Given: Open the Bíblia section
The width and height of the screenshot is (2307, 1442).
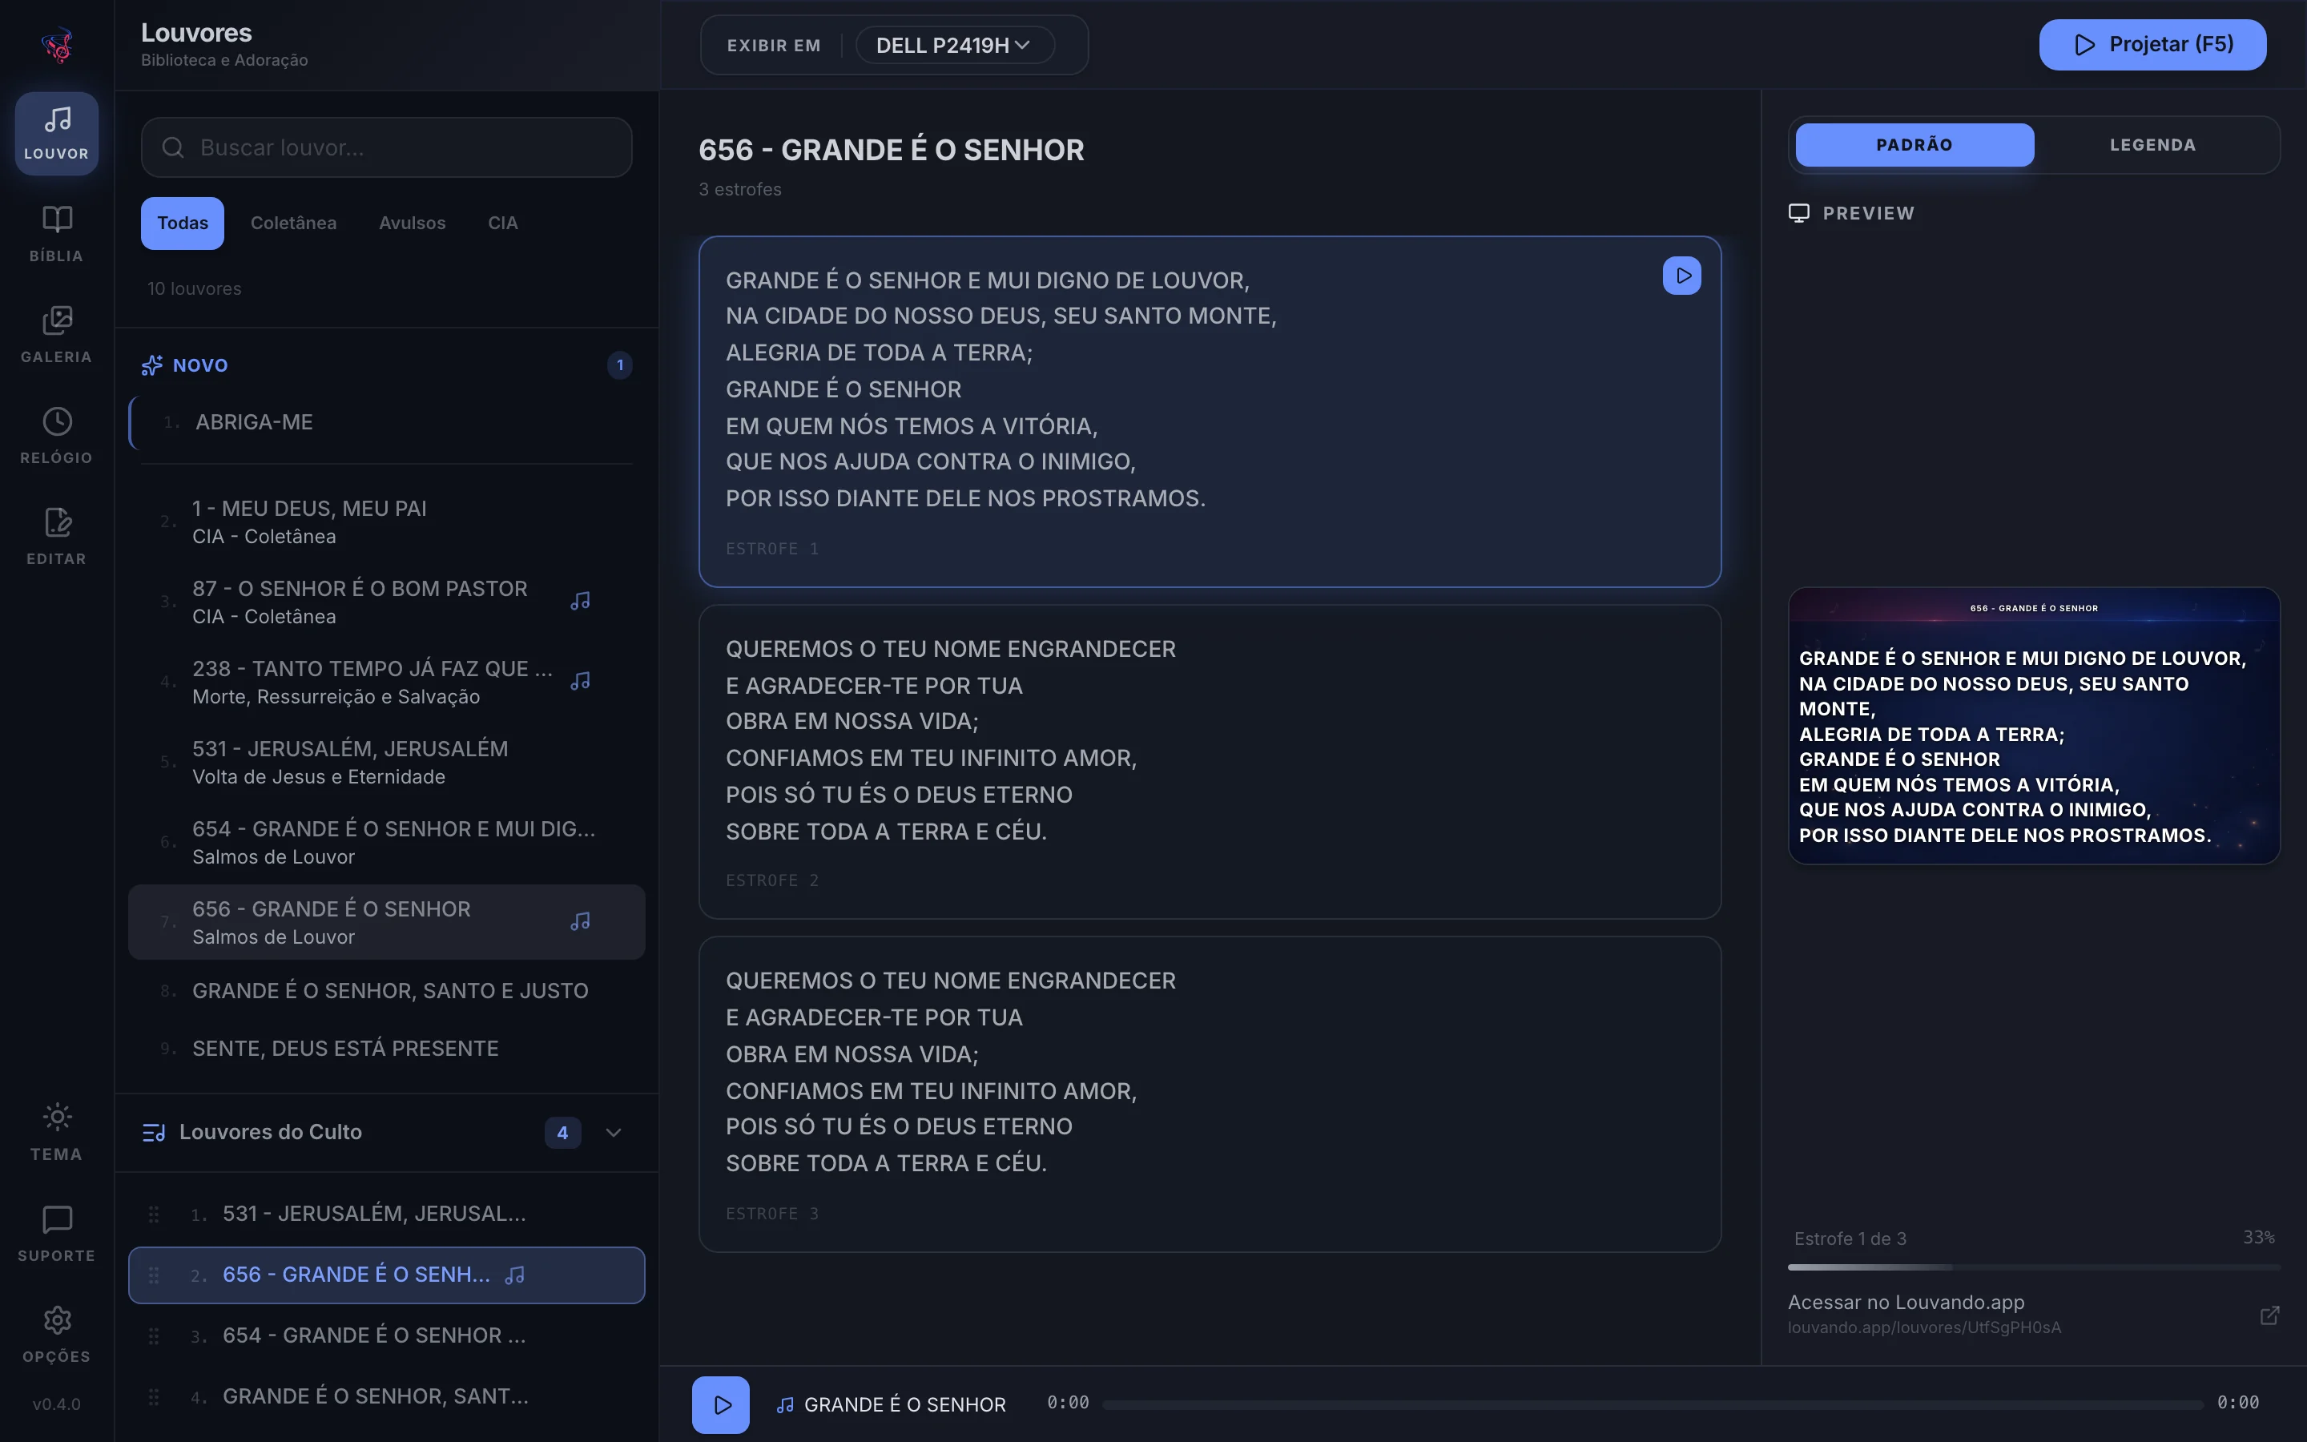Looking at the screenshot, I should pos(56,235).
